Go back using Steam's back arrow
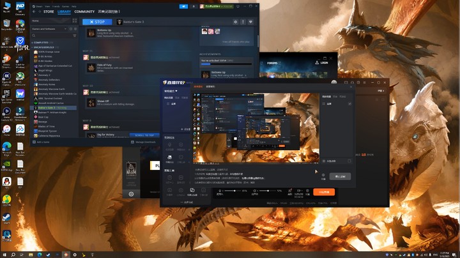 [x=34, y=11]
